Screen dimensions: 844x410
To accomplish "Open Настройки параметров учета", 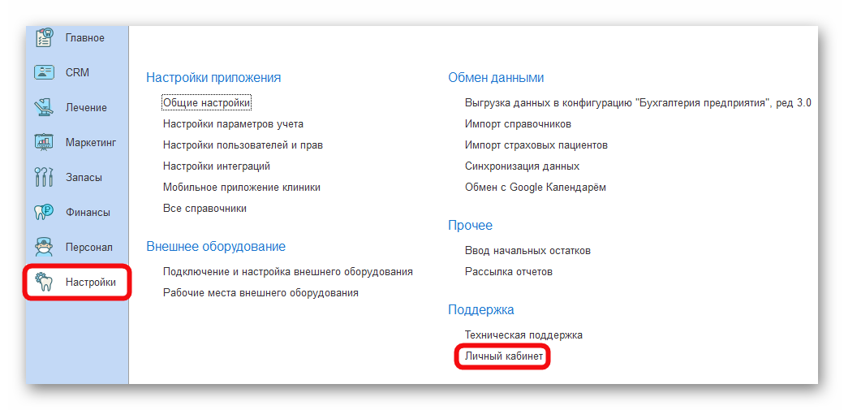I will (233, 124).
